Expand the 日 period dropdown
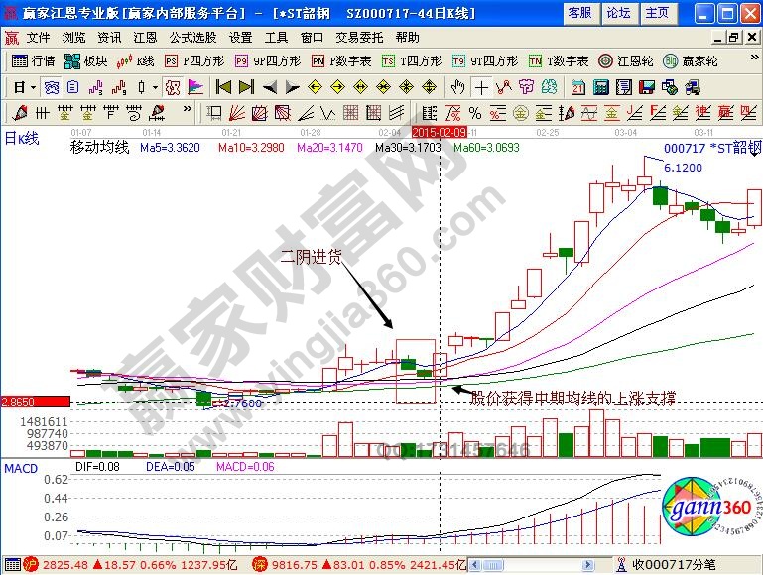This screenshot has height=575, width=763. [x=25, y=87]
